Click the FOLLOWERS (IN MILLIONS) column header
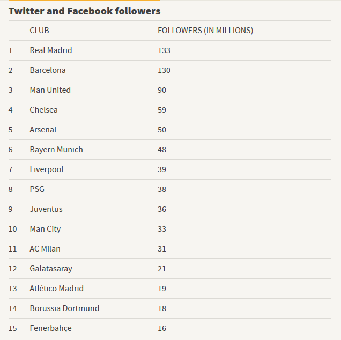 tap(205, 31)
